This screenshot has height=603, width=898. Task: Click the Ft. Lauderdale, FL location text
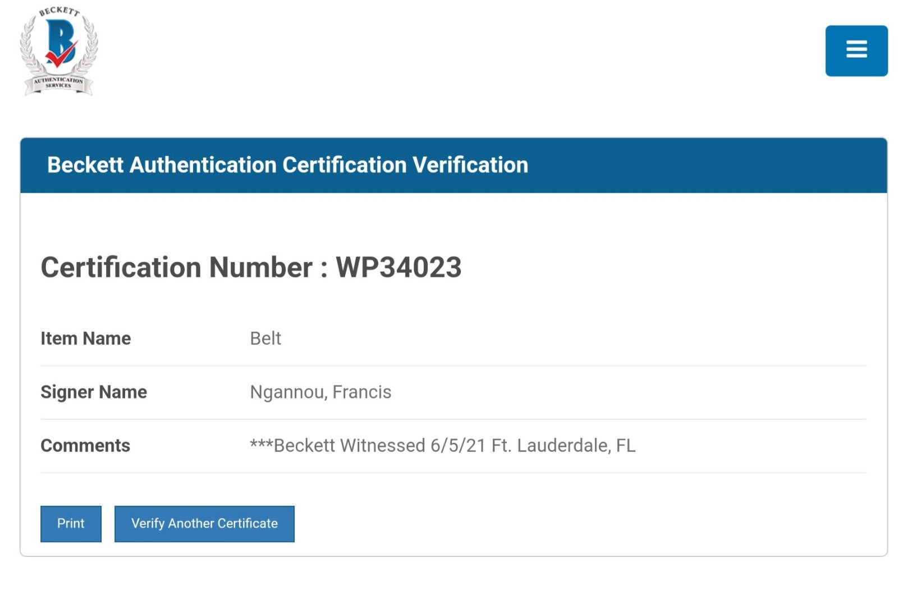tap(563, 445)
